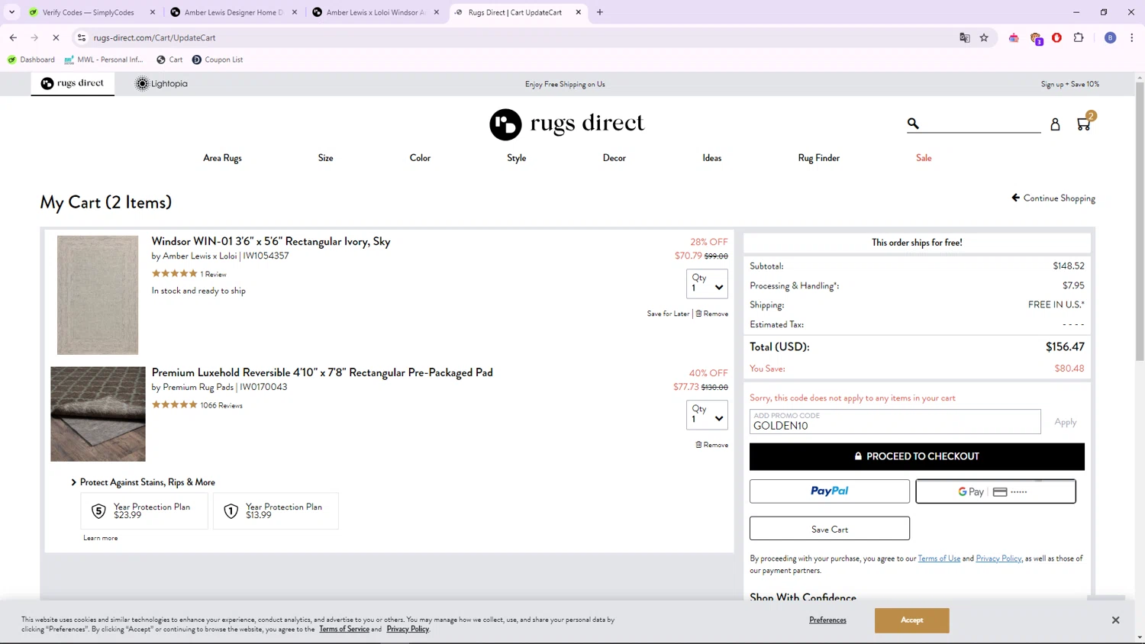Switch to Amber Lewis Designer Home browser tab

233,12
